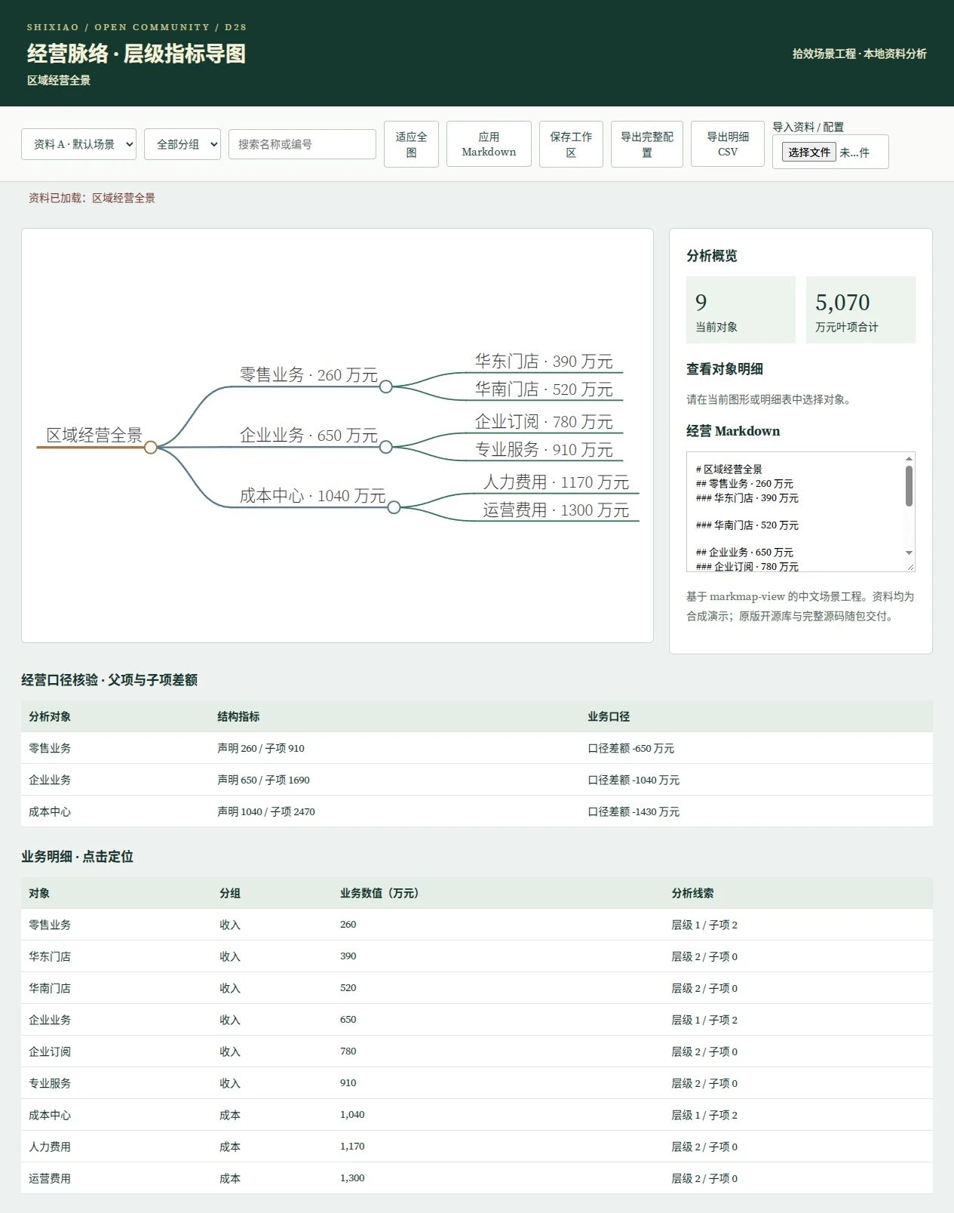Click the 成本中心 row in 经营口径核验 table

477,811
